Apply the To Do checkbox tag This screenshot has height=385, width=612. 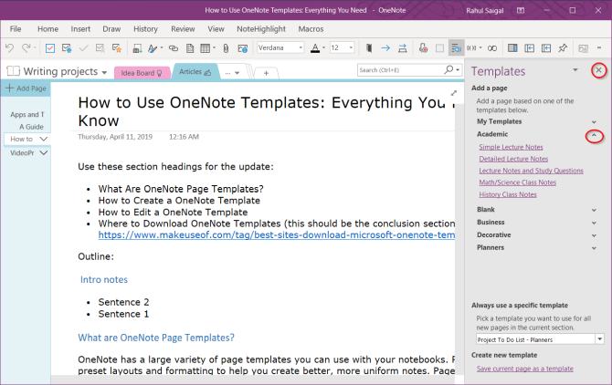(x=50, y=48)
